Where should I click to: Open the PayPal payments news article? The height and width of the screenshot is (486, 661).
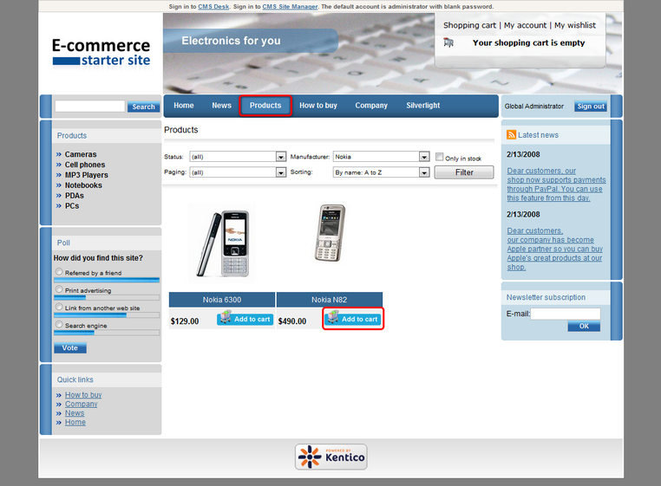(556, 185)
